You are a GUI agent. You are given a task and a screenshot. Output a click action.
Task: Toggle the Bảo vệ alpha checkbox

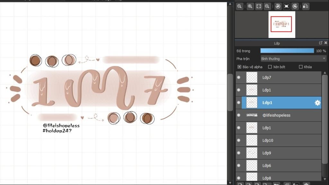pos(239,67)
